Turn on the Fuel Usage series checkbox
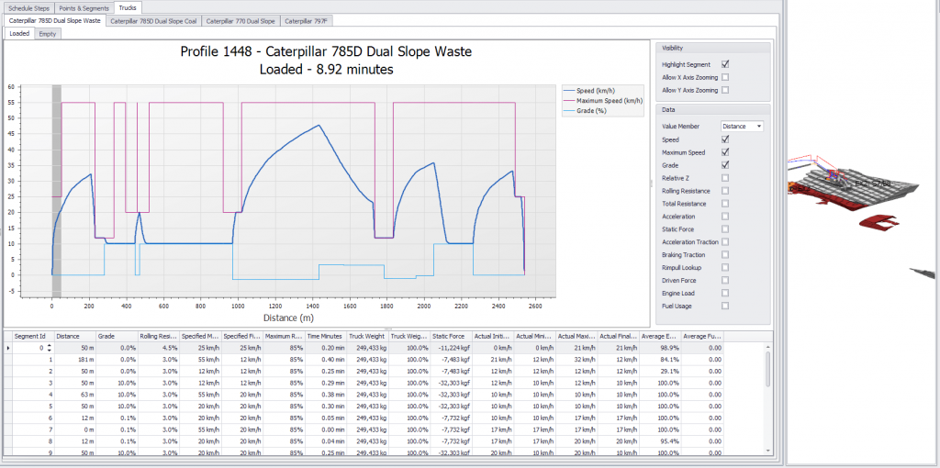Screen dimensions: 940x468 (x=725, y=306)
